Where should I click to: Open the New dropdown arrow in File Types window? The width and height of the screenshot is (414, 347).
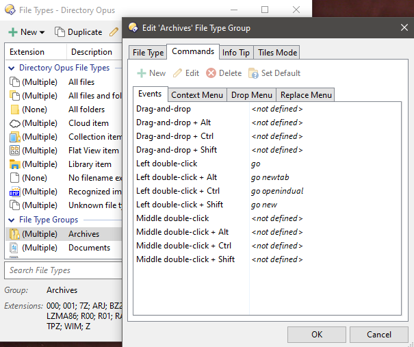pos(42,32)
